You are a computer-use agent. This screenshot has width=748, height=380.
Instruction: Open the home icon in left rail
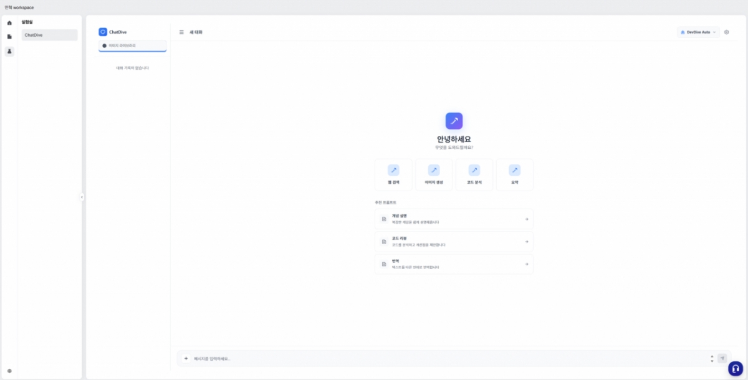point(9,23)
